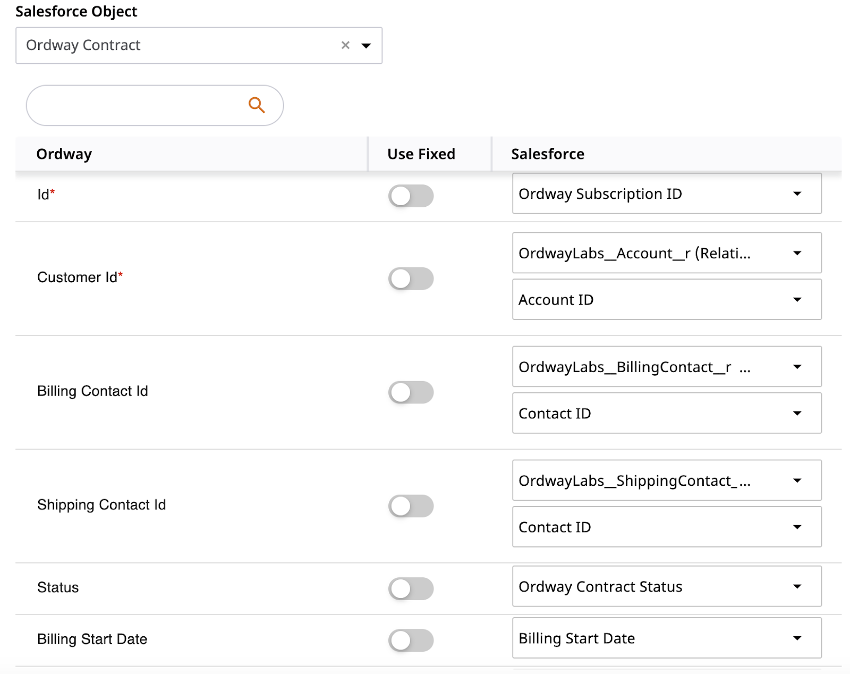Switch on Use Fixed for Status
This screenshot has width=850, height=674.
[x=411, y=588]
